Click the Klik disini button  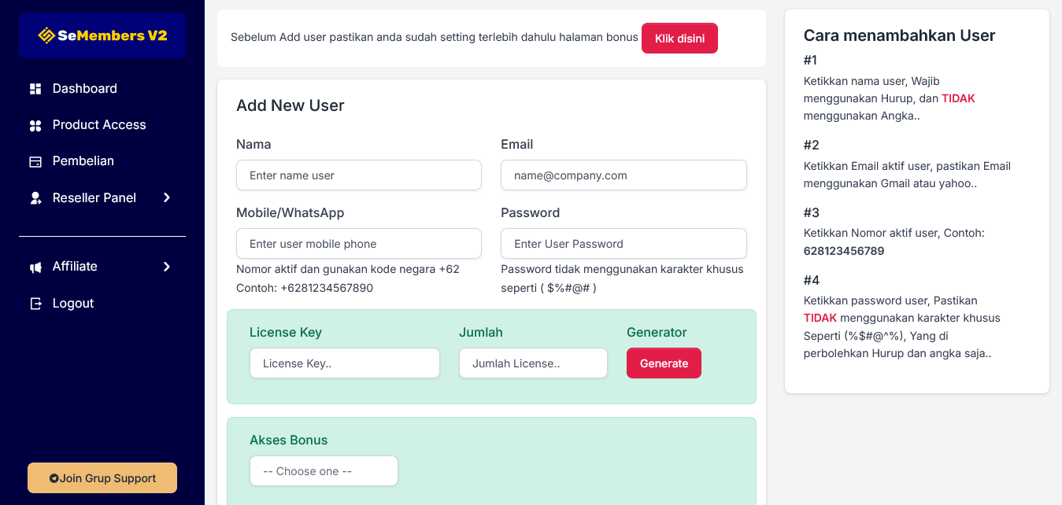679,39
